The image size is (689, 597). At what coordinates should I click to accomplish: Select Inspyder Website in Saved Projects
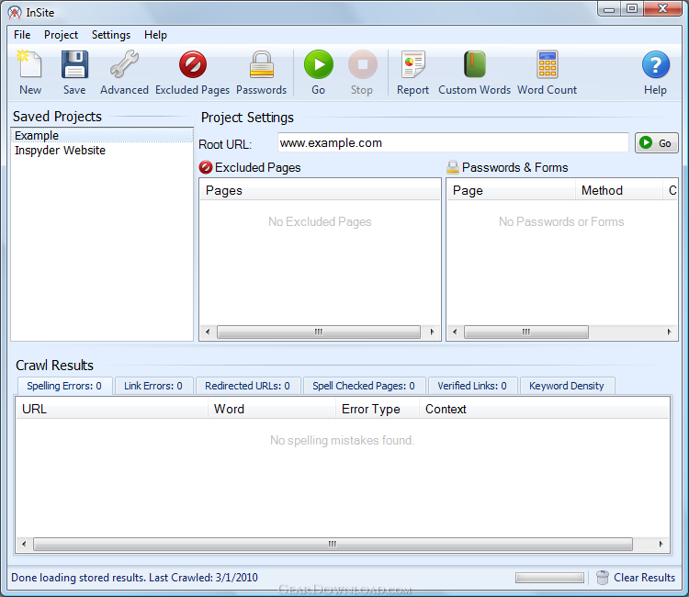pyautogui.click(x=60, y=151)
